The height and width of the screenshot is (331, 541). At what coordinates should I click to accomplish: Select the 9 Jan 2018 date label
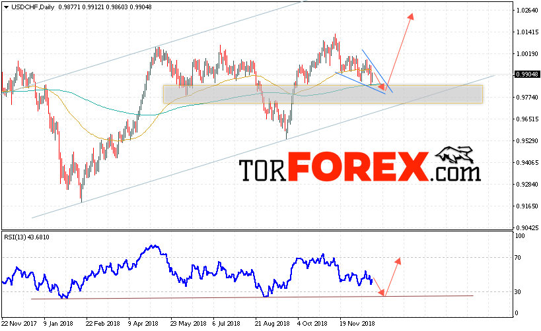(x=58, y=324)
